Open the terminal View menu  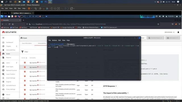(x=64, y=40)
